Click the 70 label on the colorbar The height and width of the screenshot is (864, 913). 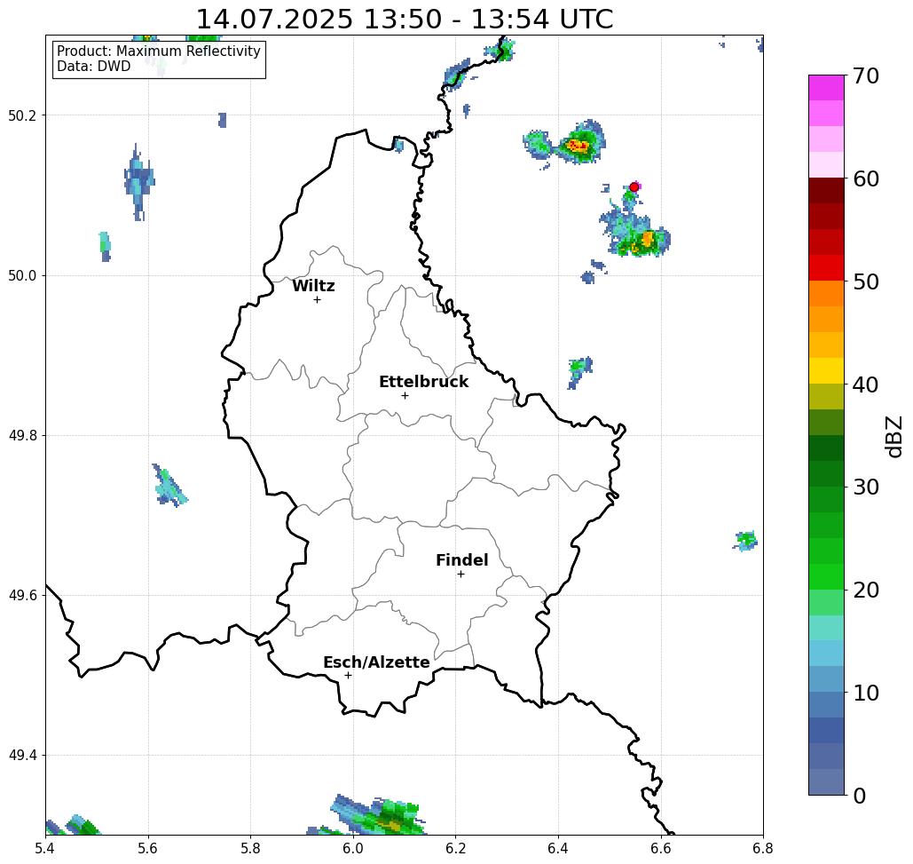(x=866, y=75)
